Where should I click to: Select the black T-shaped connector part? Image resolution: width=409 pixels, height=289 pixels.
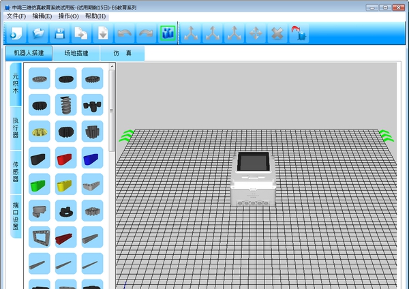(x=92, y=105)
